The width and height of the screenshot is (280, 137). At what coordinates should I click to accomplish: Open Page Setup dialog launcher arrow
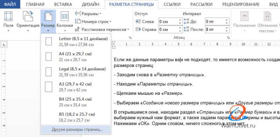coord(130,37)
